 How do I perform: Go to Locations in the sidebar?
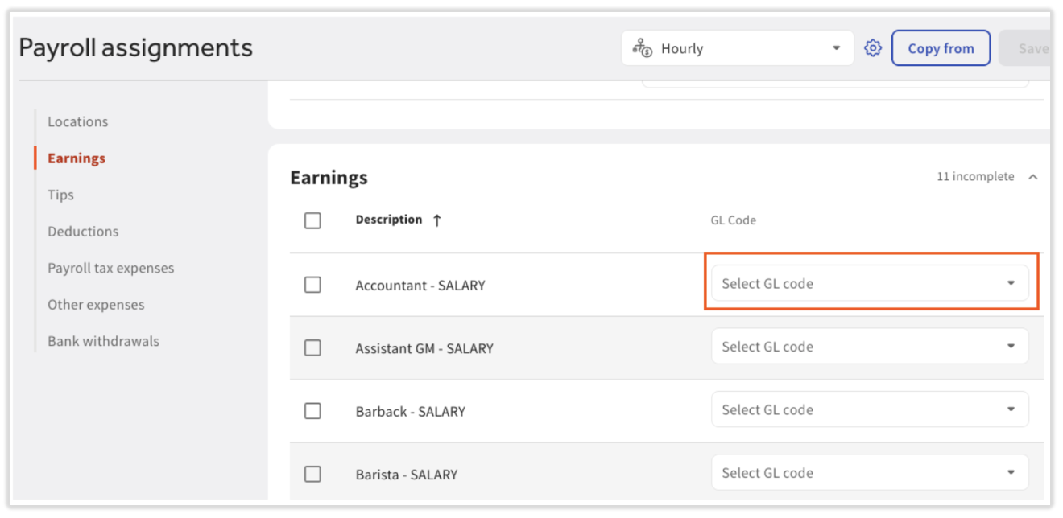pos(77,122)
